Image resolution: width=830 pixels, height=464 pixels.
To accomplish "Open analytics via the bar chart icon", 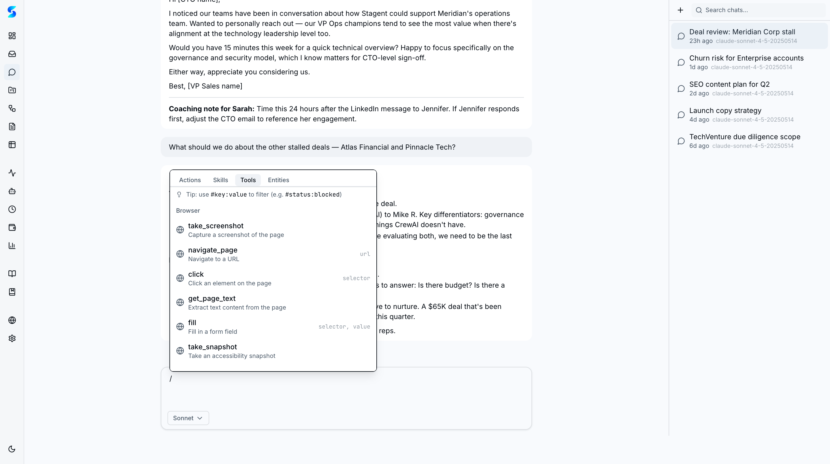I will 12,246.
